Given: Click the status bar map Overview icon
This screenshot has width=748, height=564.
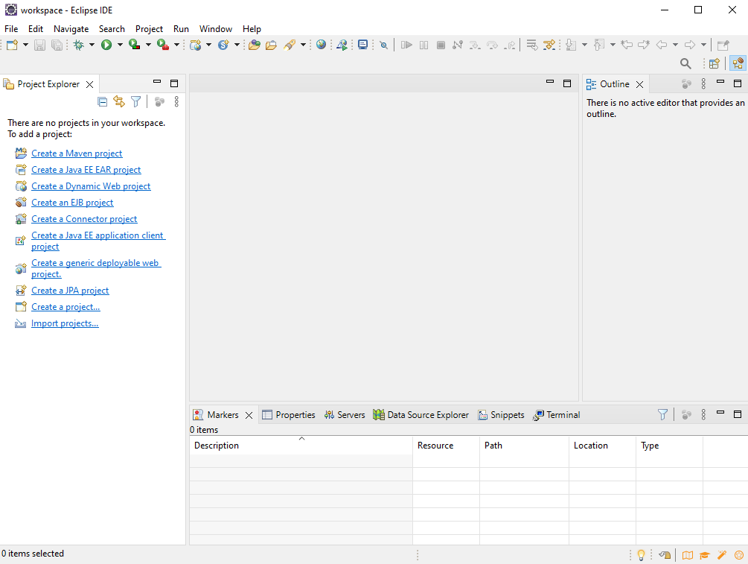Looking at the screenshot, I should tap(688, 555).
